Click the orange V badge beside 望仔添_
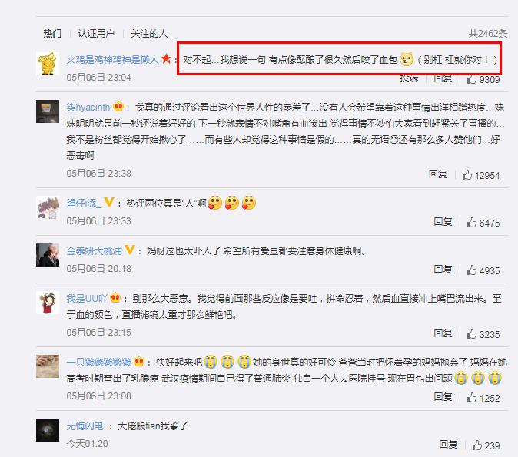 109,202
